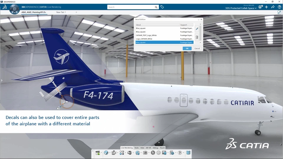This screenshot has width=283, height=159.
Task: Expand dropdown arrow next to camera icon
Action: point(149,153)
